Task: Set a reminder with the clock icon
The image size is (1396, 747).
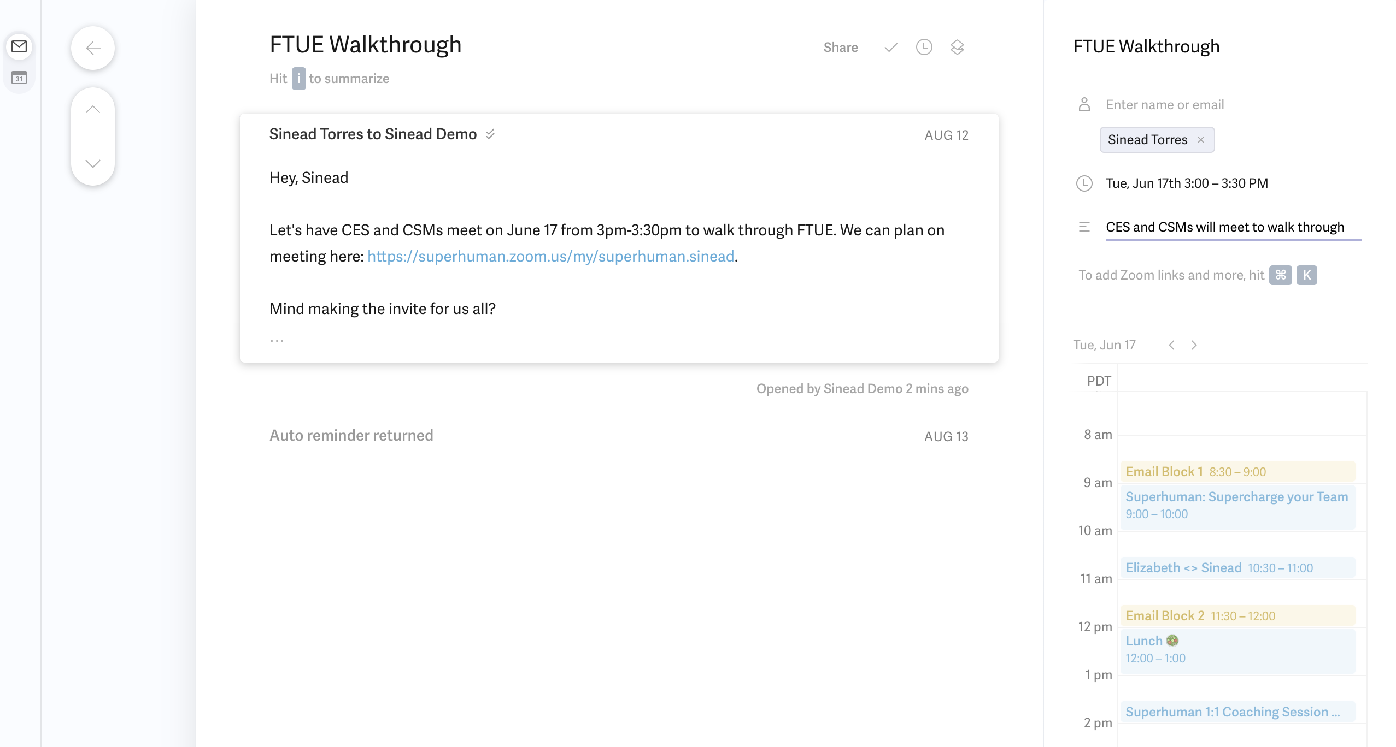Action: 924,48
